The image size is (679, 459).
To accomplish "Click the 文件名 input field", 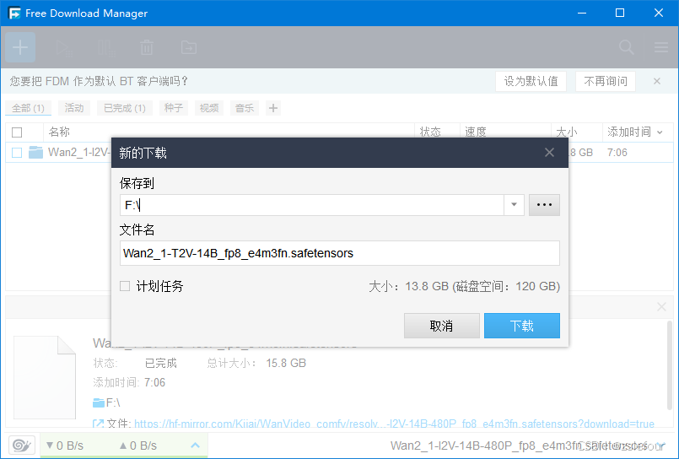I will click(340, 253).
